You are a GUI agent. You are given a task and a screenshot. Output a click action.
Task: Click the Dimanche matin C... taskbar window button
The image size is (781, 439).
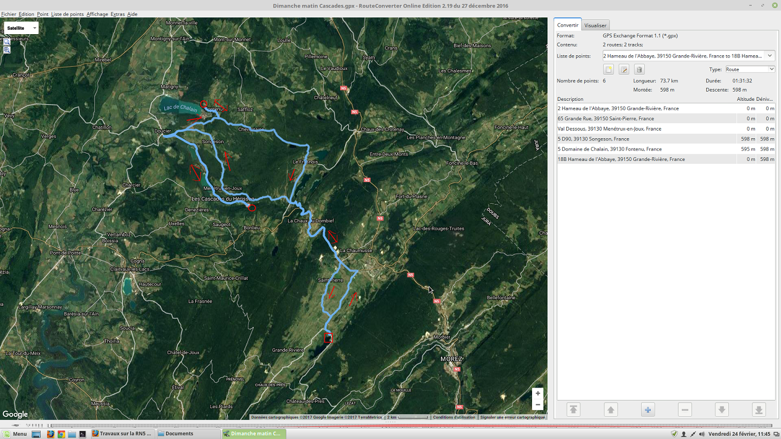253,434
